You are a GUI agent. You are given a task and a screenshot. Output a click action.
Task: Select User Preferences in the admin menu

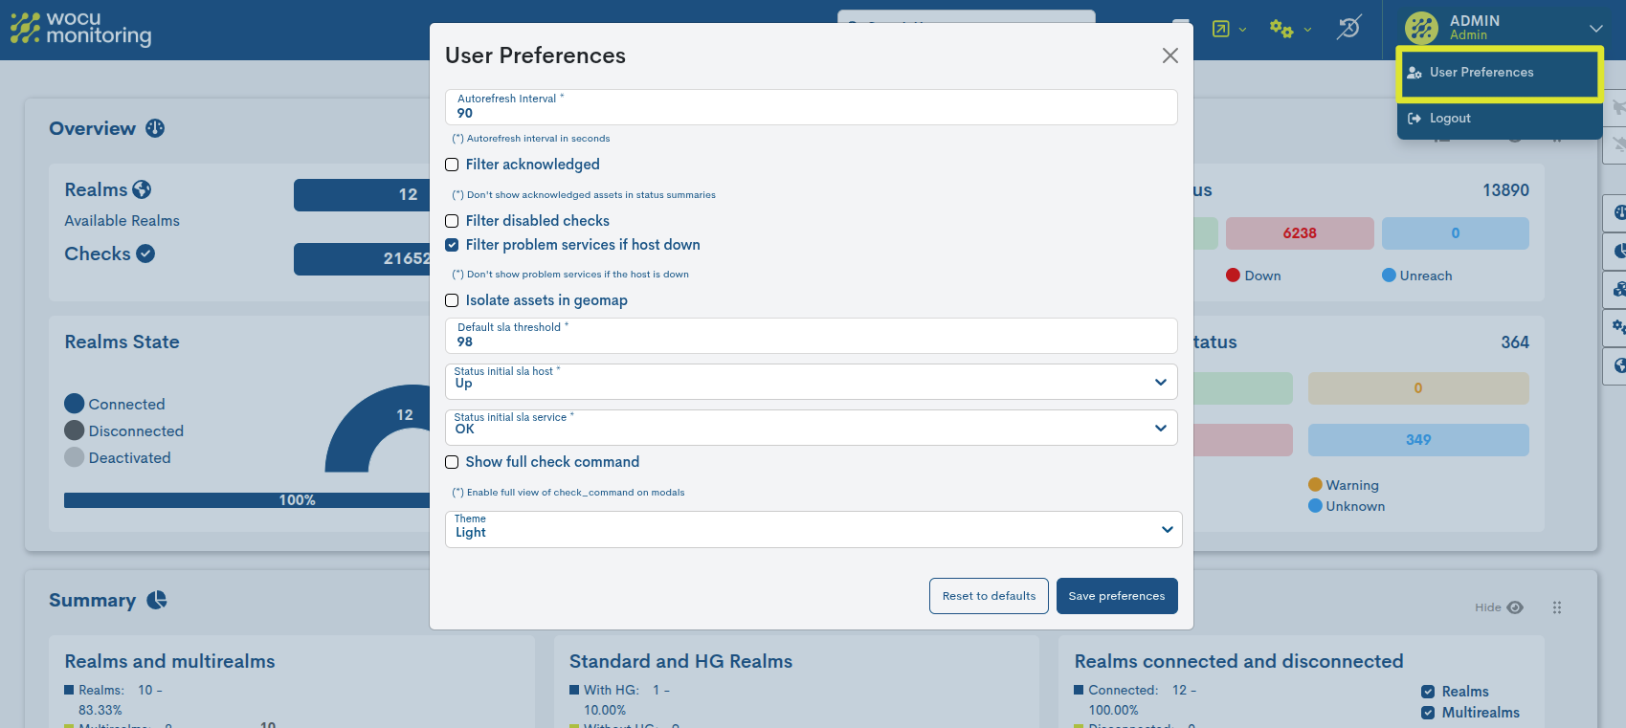point(1481,73)
